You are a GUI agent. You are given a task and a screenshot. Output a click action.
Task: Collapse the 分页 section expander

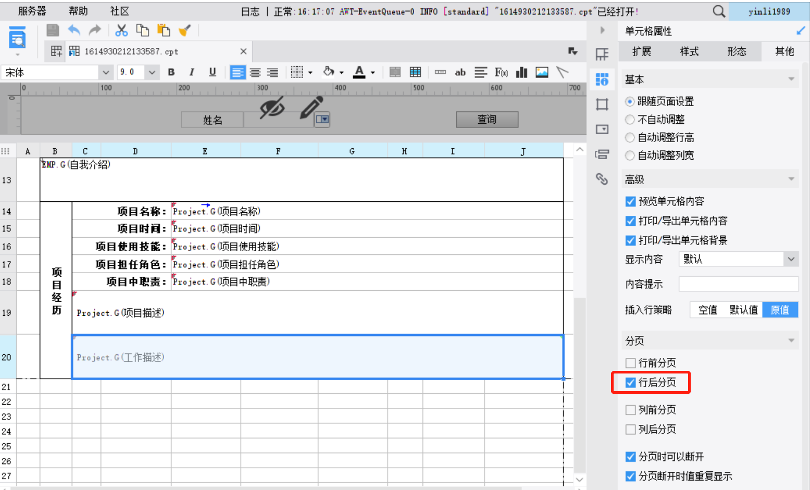pyautogui.click(x=791, y=341)
